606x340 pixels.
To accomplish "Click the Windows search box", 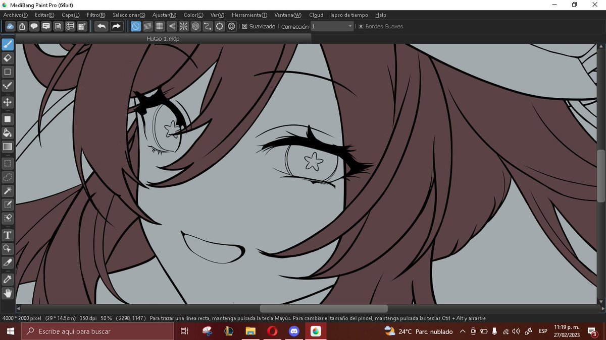I will pos(98,331).
